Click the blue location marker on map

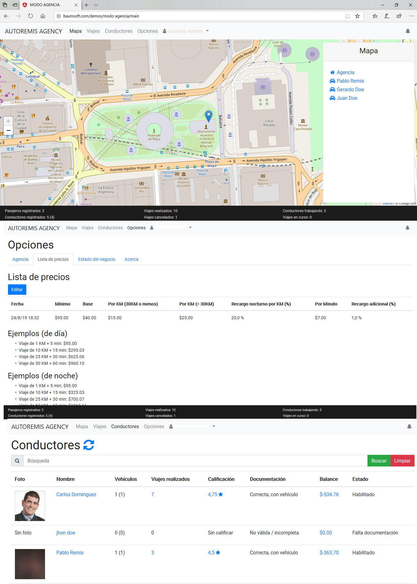pos(208,116)
